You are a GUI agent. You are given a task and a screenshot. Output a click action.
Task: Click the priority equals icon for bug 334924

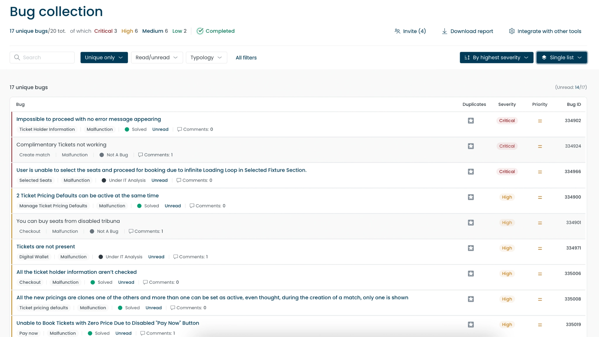(x=540, y=146)
